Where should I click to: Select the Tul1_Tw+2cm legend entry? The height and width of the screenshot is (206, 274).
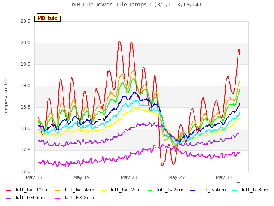121,190
